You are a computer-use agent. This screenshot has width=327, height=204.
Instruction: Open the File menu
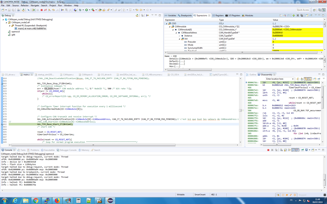3,6
